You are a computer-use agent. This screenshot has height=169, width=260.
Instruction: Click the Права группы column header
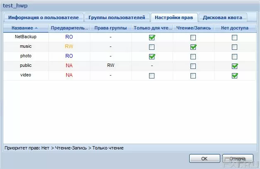point(111,28)
